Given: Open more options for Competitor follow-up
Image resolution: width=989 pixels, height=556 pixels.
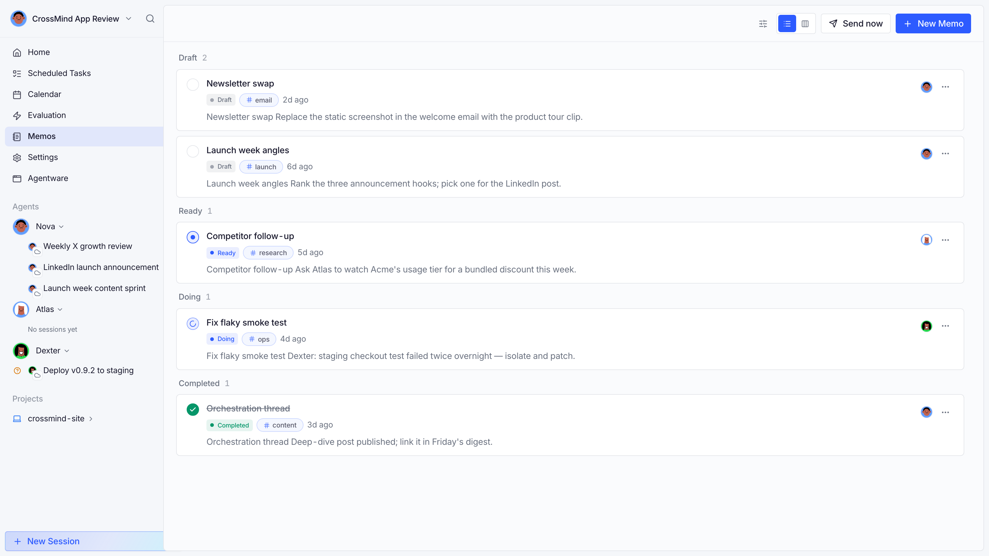Looking at the screenshot, I should [945, 240].
